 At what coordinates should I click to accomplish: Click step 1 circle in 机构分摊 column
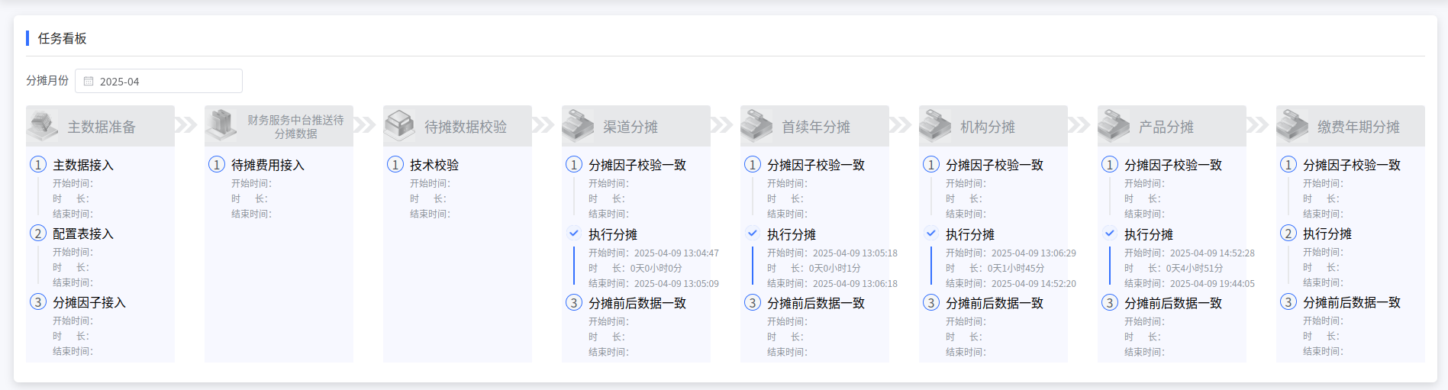931,164
